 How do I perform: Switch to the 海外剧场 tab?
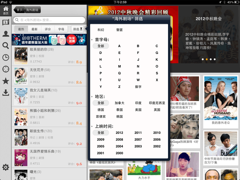click(31, 9)
